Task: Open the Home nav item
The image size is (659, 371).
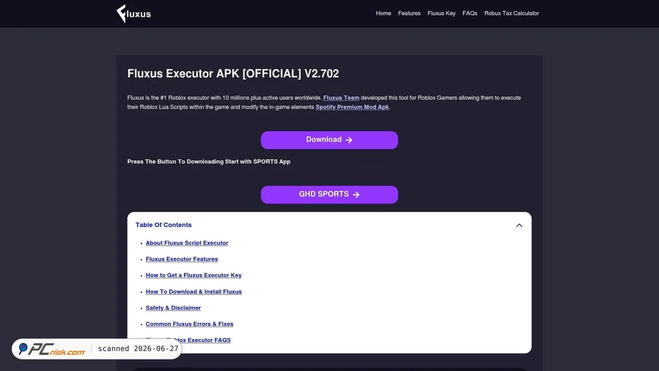Action: point(383,13)
